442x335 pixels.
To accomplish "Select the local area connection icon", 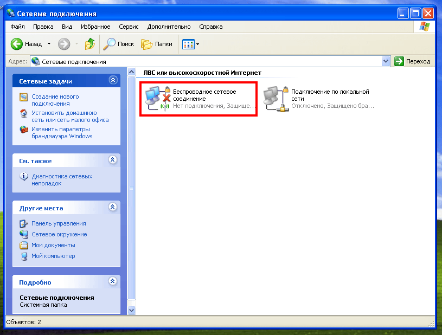I will click(276, 99).
